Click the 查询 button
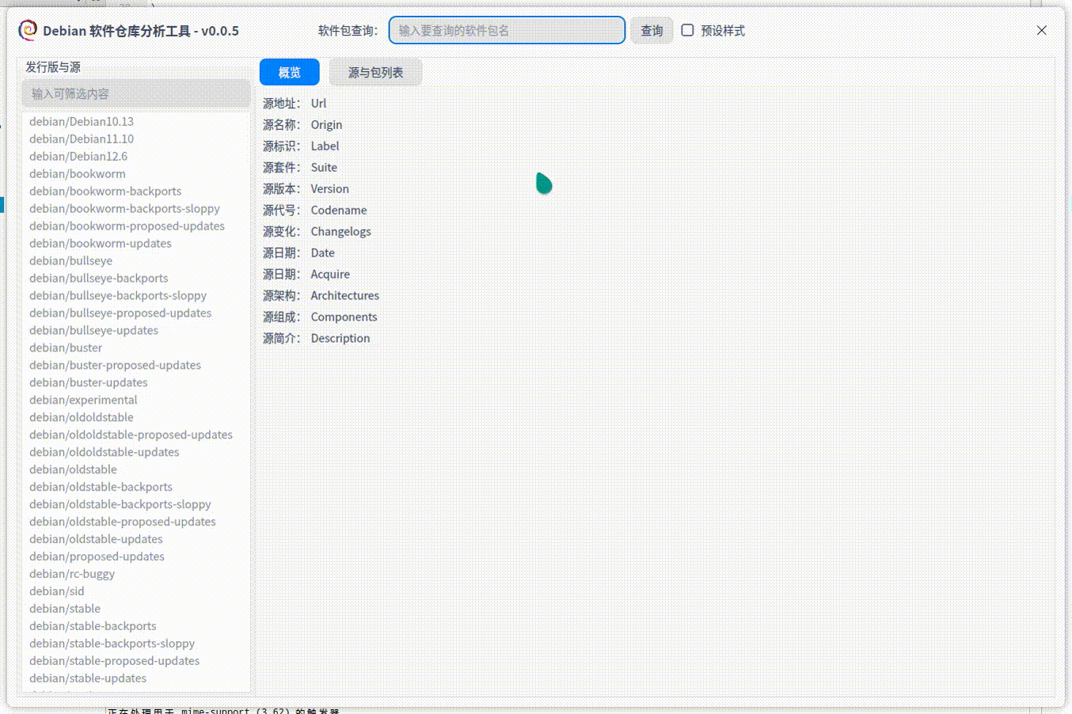The height and width of the screenshot is (714, 1072). 652,30
